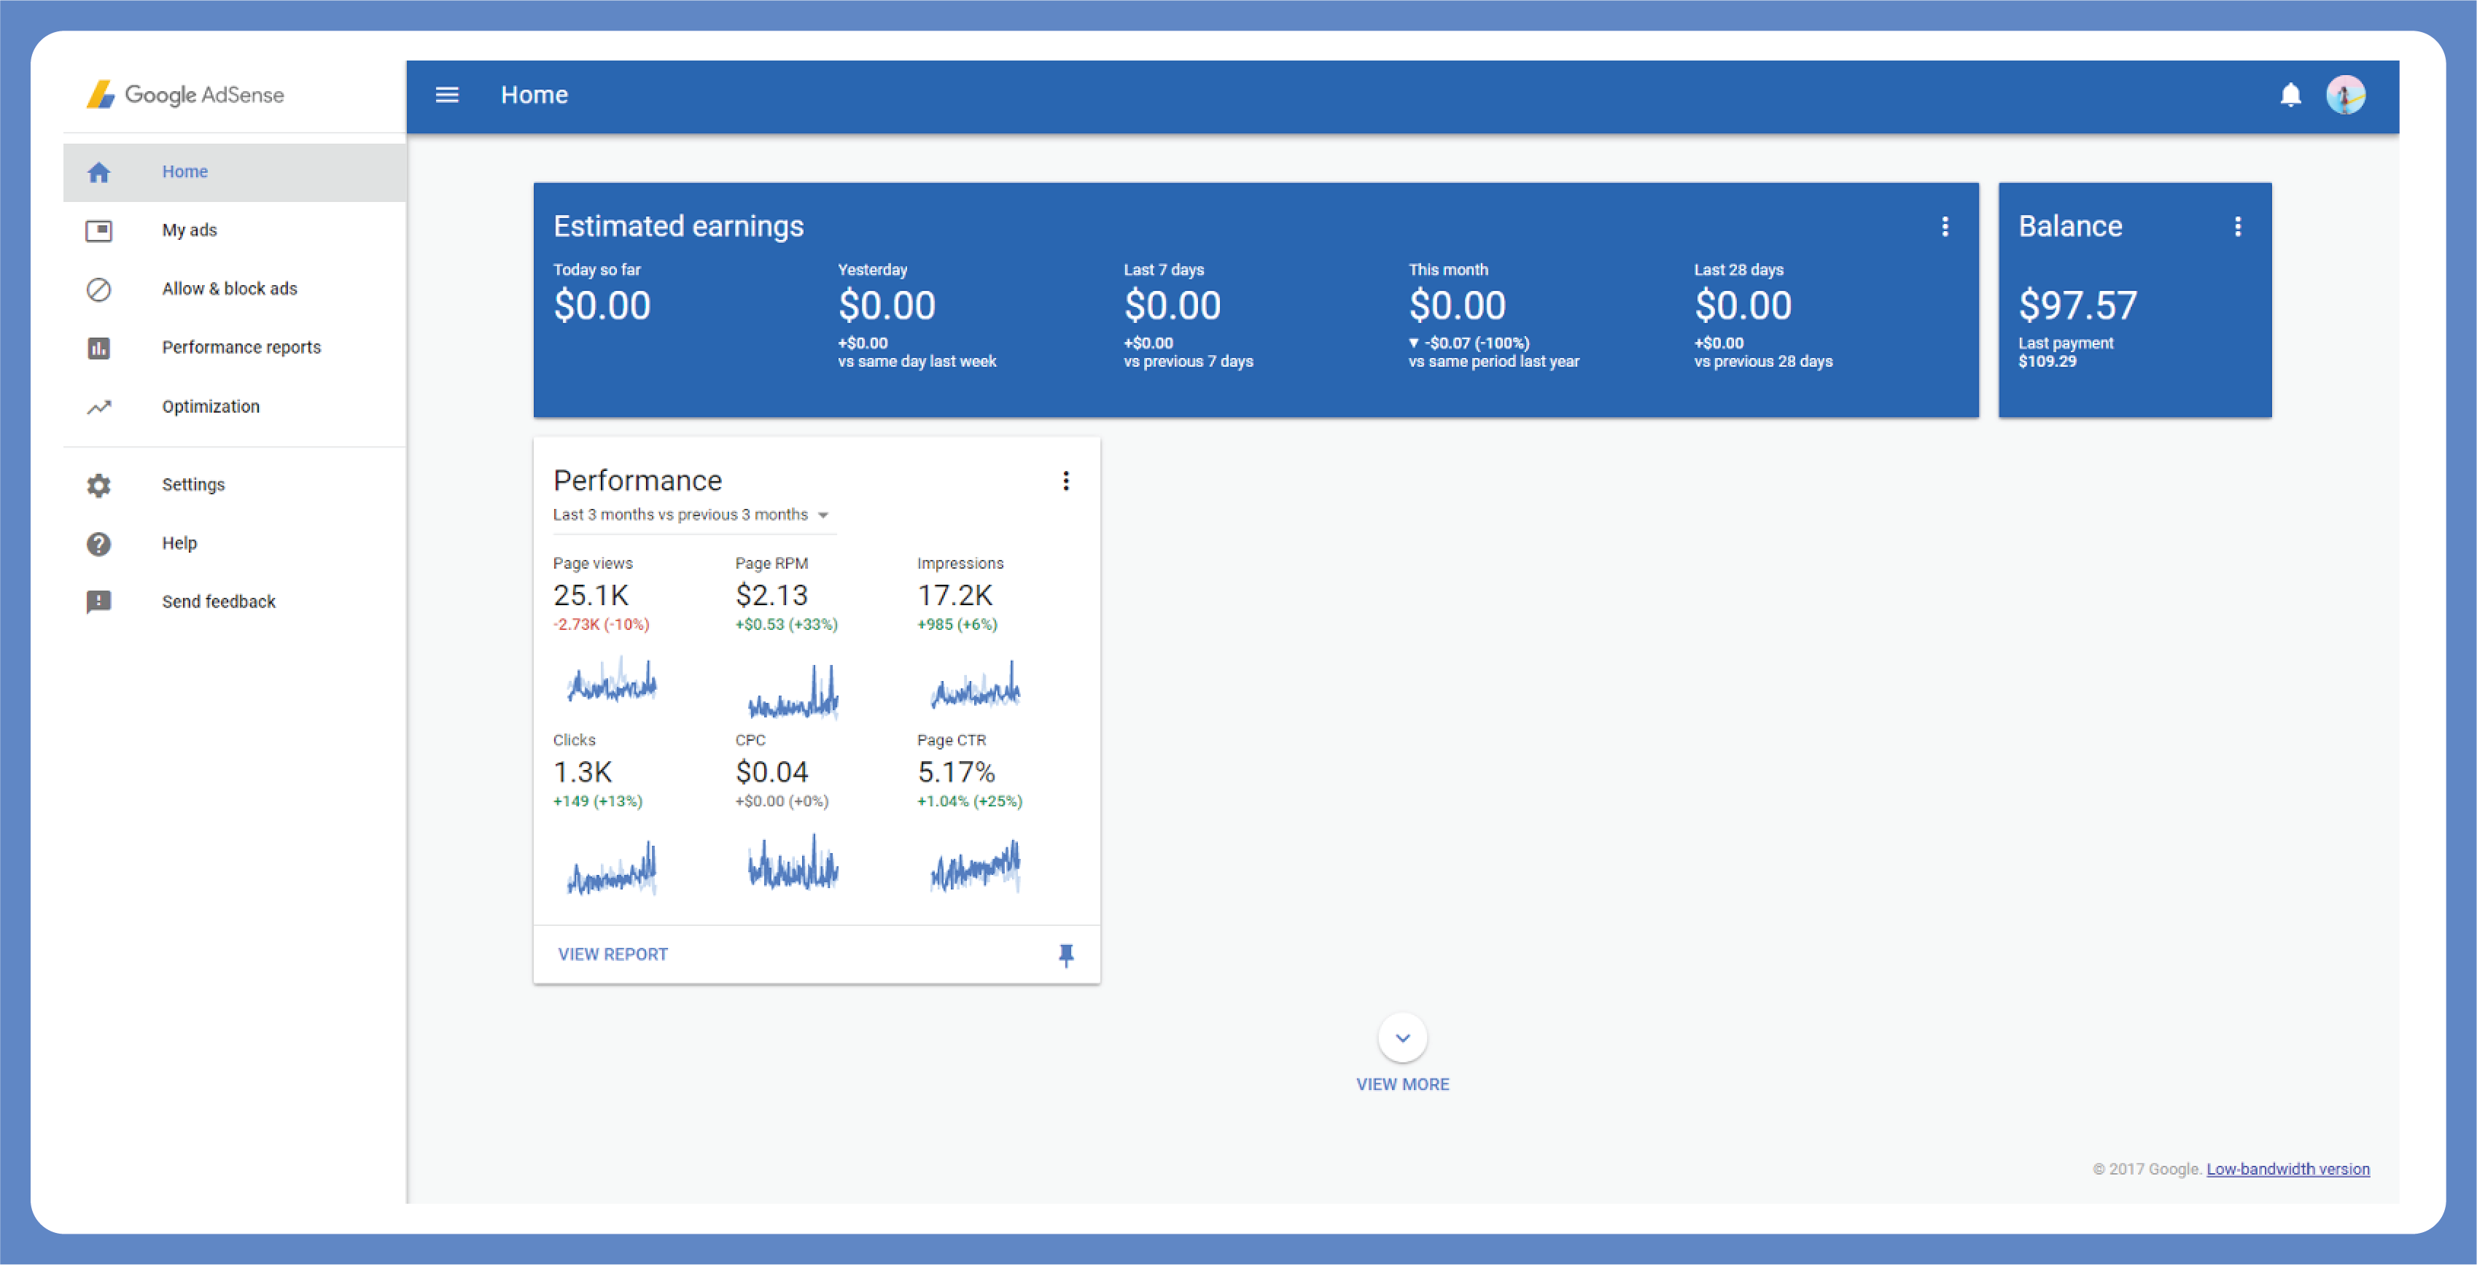Click the Send feedback icon
Viewport: 2477px width, 1265px height.
click(x=99, y=603)
